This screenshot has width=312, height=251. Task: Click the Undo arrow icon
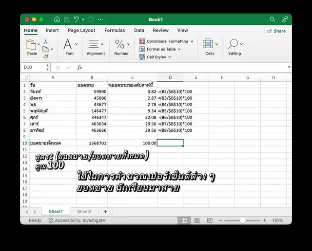(77, 19)
